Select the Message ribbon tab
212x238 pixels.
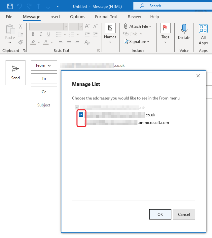(x=32, y=17)
